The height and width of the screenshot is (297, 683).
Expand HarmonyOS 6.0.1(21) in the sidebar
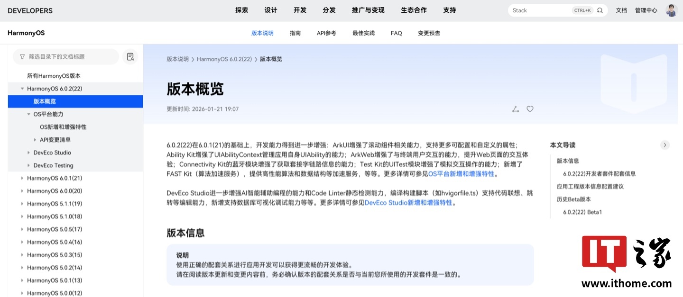point(22,178)
